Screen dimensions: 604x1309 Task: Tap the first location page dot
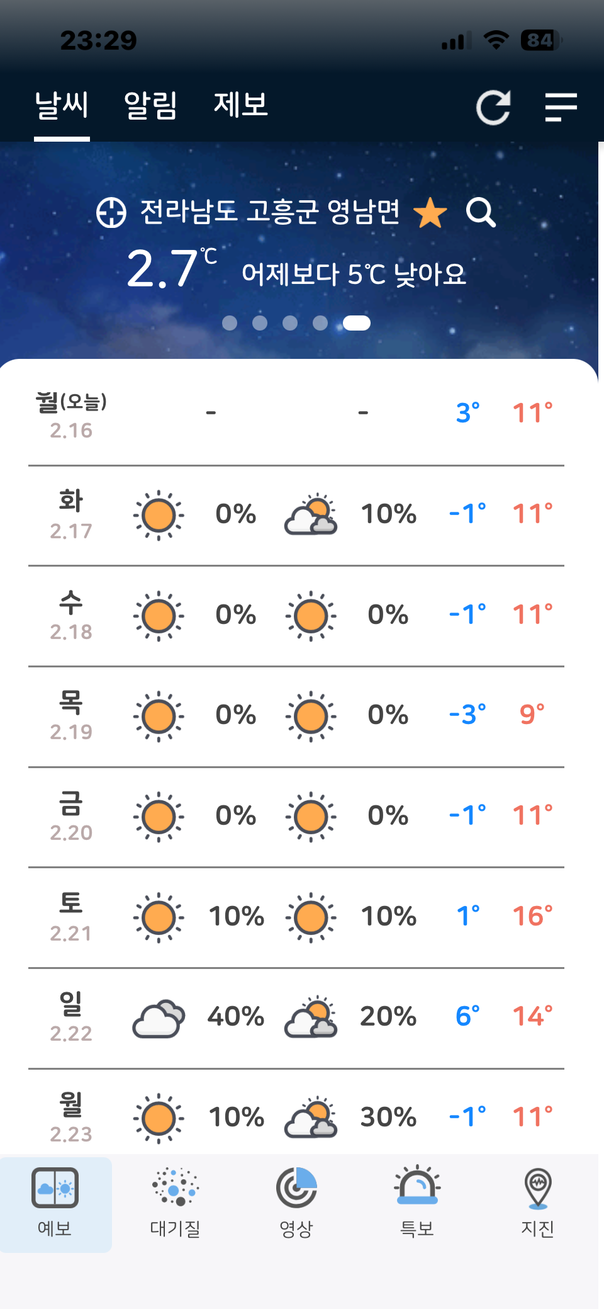click(230, 323)
